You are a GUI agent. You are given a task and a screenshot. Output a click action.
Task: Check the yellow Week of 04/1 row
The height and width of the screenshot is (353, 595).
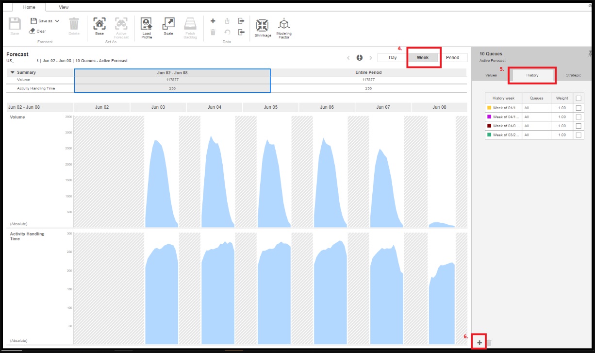click(578, 108)
